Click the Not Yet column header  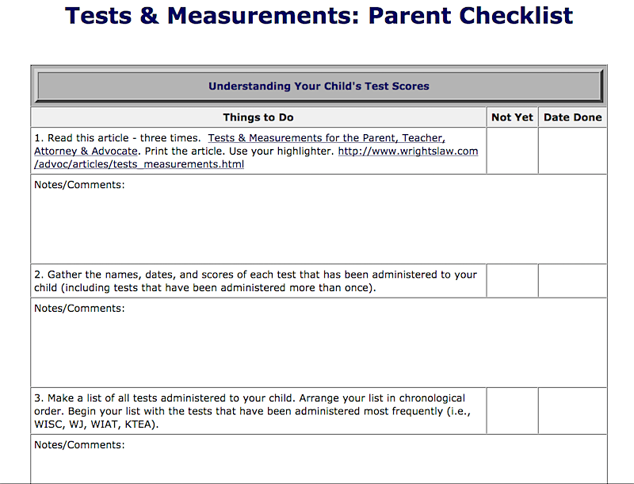tap(512, 117)
